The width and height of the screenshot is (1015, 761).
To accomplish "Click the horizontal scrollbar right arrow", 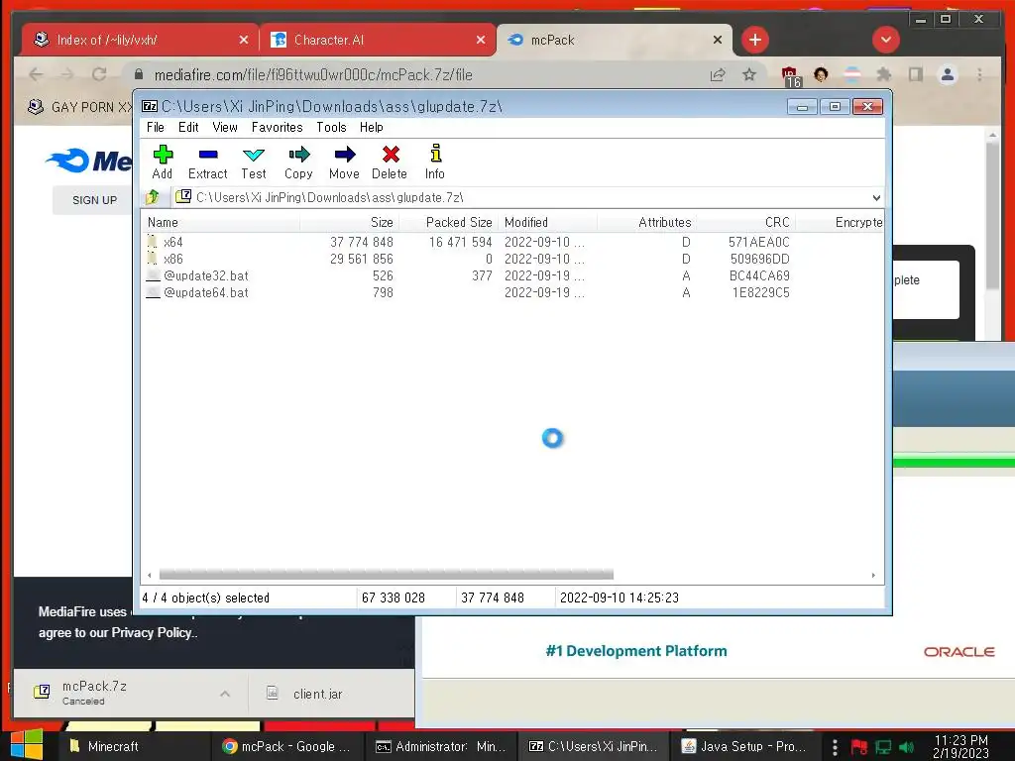I will point(873,575).
